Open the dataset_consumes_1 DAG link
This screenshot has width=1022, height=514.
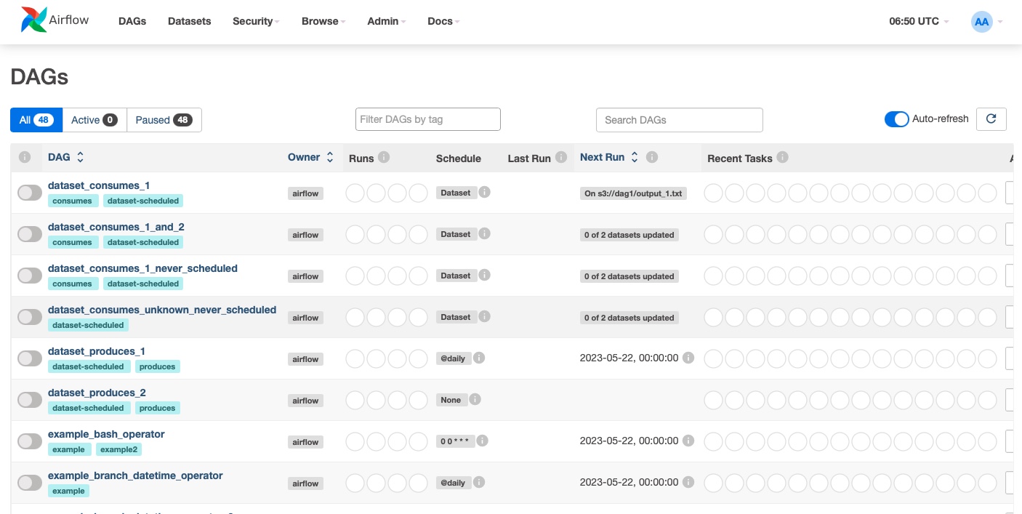99,185
